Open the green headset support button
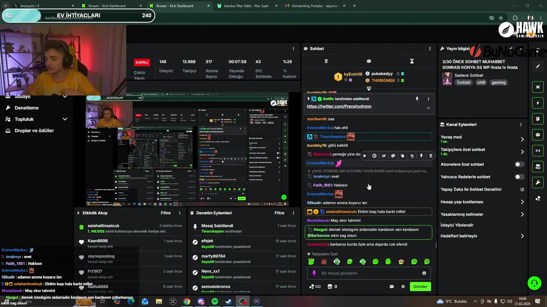 pyautogui.click(x=534, y=283)
